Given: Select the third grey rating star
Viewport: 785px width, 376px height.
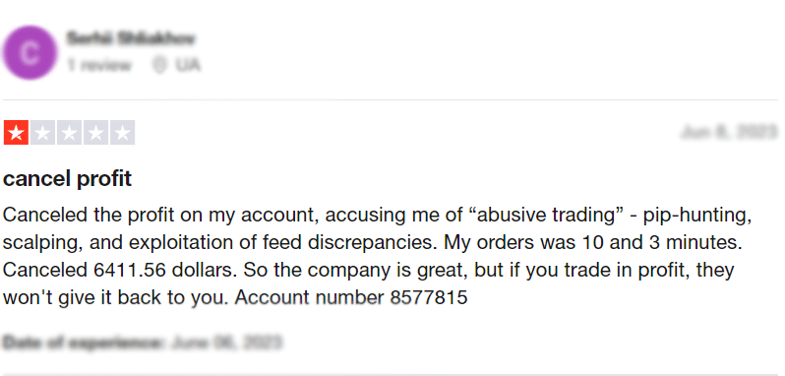Looking at the screenshot, I should click(69, 133).
